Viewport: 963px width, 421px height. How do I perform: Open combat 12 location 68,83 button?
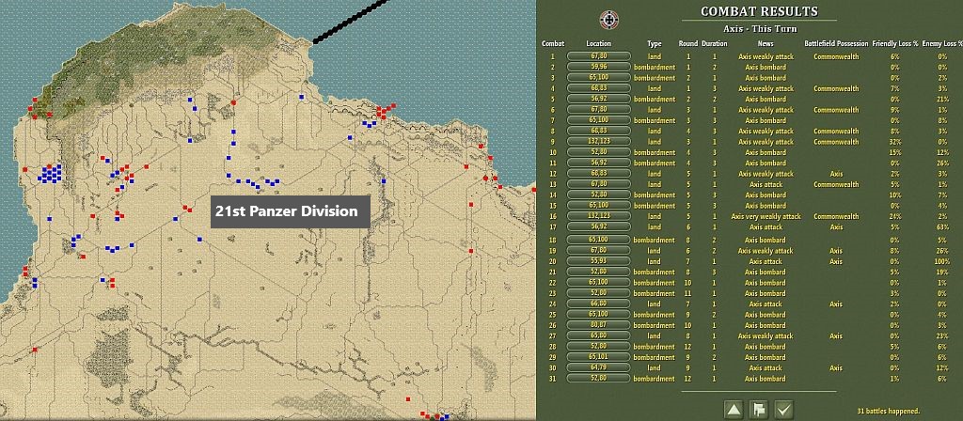coord(598,174)
